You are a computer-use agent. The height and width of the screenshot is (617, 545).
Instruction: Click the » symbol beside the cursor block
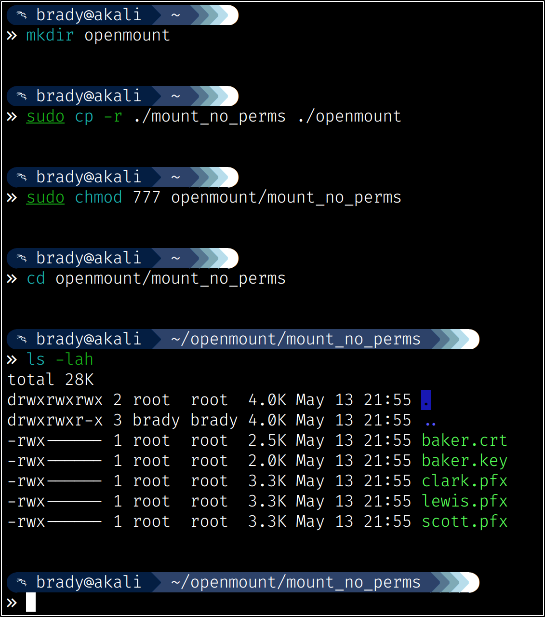point(12,603)
